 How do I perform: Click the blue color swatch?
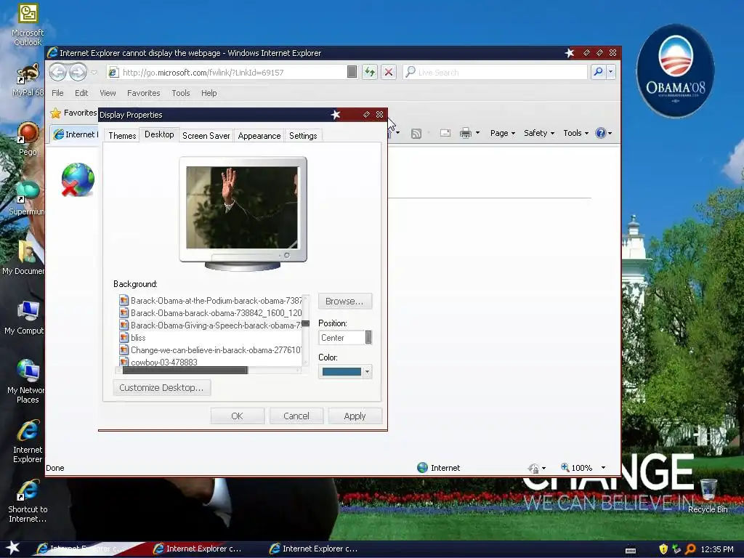pyautogui.click(x=341, y=371)
